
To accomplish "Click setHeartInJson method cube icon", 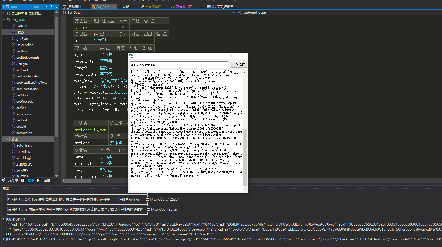I will pyautogui.click(x=14, y=89).
